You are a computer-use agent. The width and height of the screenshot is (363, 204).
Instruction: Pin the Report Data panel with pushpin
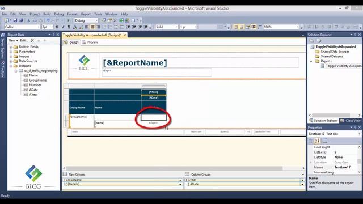(x=53, y=35)
